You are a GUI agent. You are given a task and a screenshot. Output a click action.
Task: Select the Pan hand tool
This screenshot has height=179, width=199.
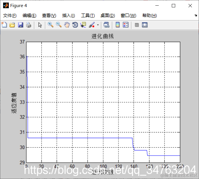(x=67, y=25)
